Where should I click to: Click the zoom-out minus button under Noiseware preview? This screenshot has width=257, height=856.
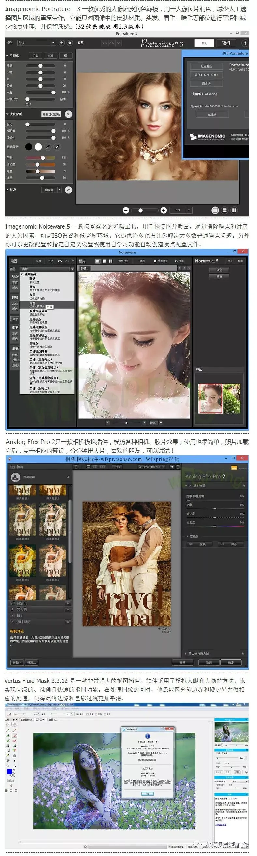tap(107, 422)
